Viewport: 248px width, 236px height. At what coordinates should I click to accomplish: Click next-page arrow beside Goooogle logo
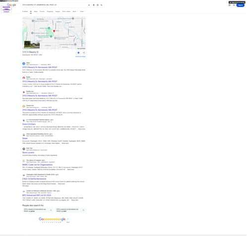pos(68,219)
